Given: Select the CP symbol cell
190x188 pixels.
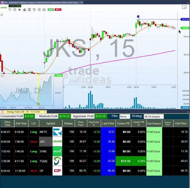Looking at the screenshot, I should pos(46,171).
